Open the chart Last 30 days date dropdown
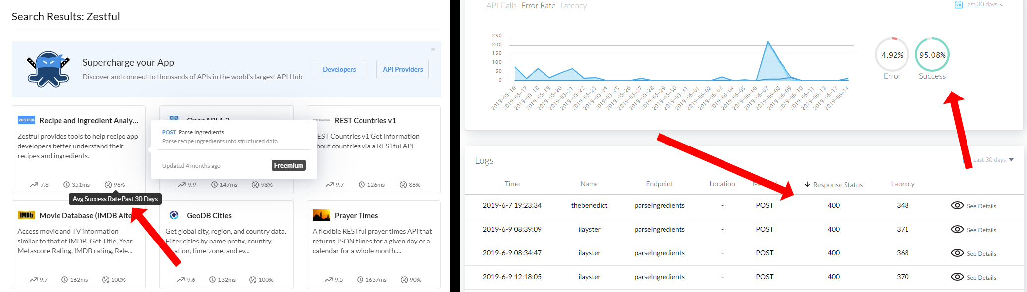1027x292 pixels. pos(984,4)
